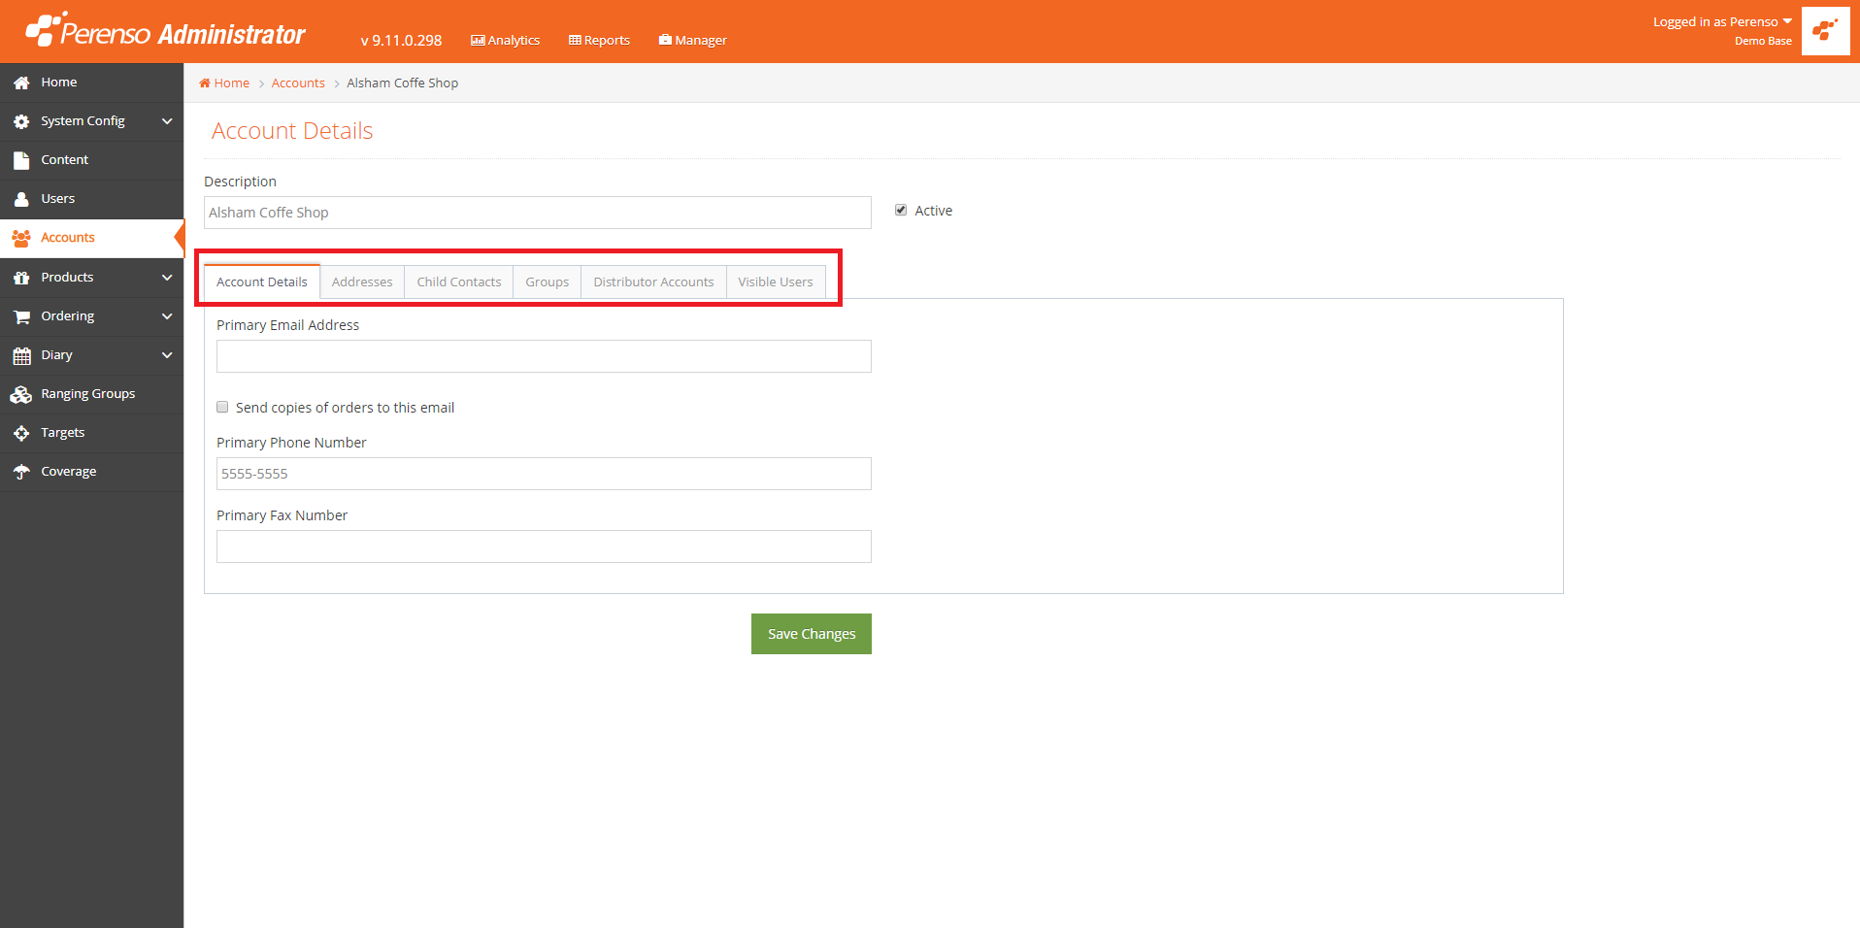Click the Ranging Groups cubes icon
Viewport: 1860px width, 928px height.
(x=21, y=394)
